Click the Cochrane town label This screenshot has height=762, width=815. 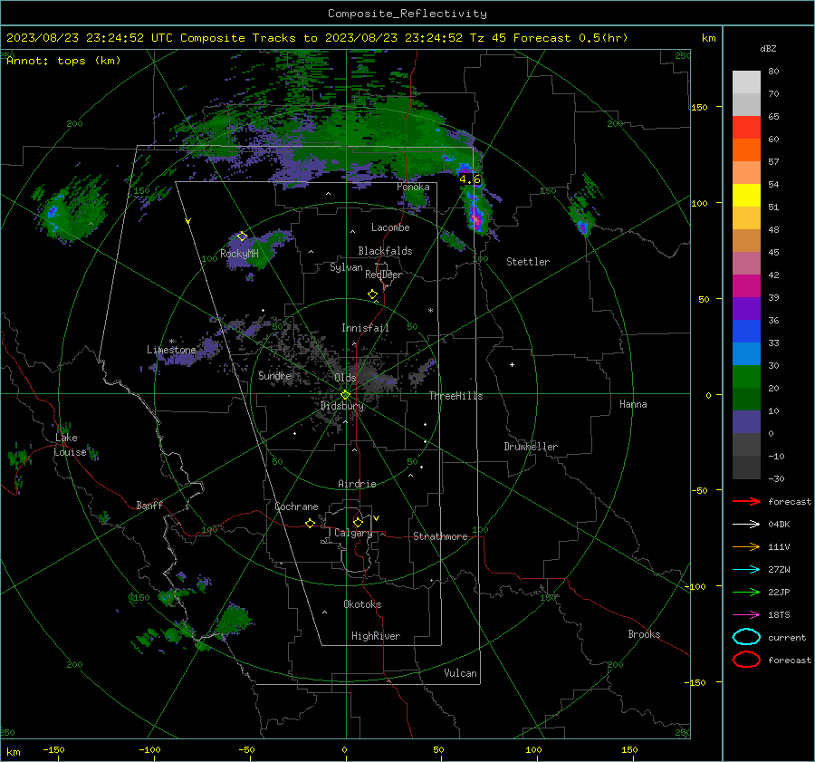click(296, 506)
